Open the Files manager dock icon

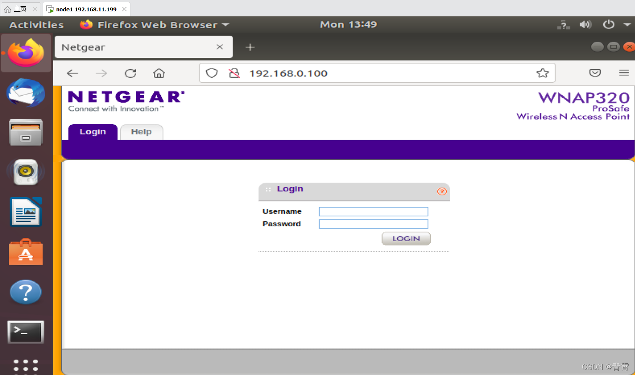pos(26,132)
